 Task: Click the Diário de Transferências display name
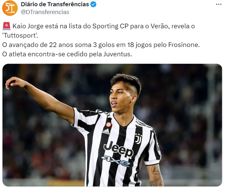(x=55, y=4)
